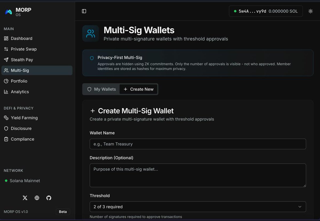320x221 pixels.
Task: Click the Threshold dropdown chevron
Action: click(300, 207)
